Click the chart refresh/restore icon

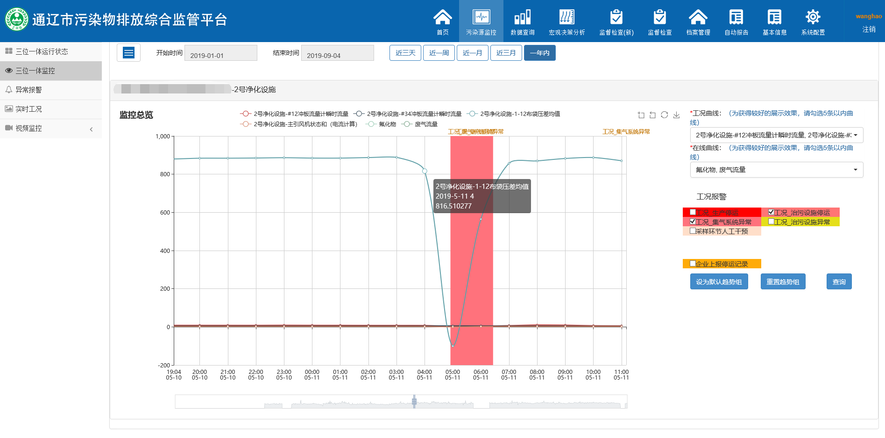pyautogui.click(x=664, y=115)
